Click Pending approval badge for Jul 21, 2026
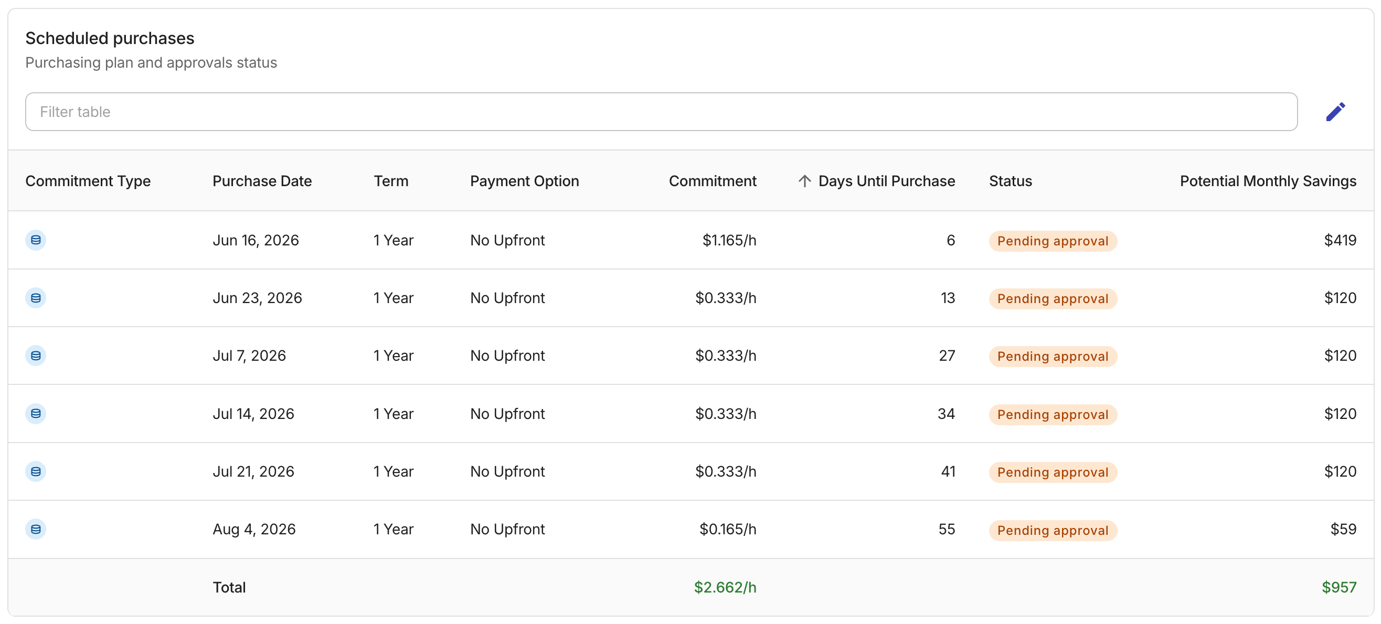The height and width of the screenshot is (624, 1381). (x=1053, y=472)
